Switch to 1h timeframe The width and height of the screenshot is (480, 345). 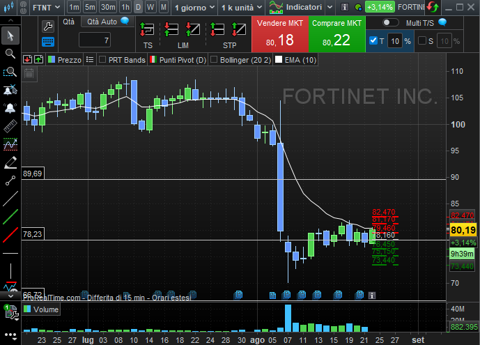(x=125, y=7)
